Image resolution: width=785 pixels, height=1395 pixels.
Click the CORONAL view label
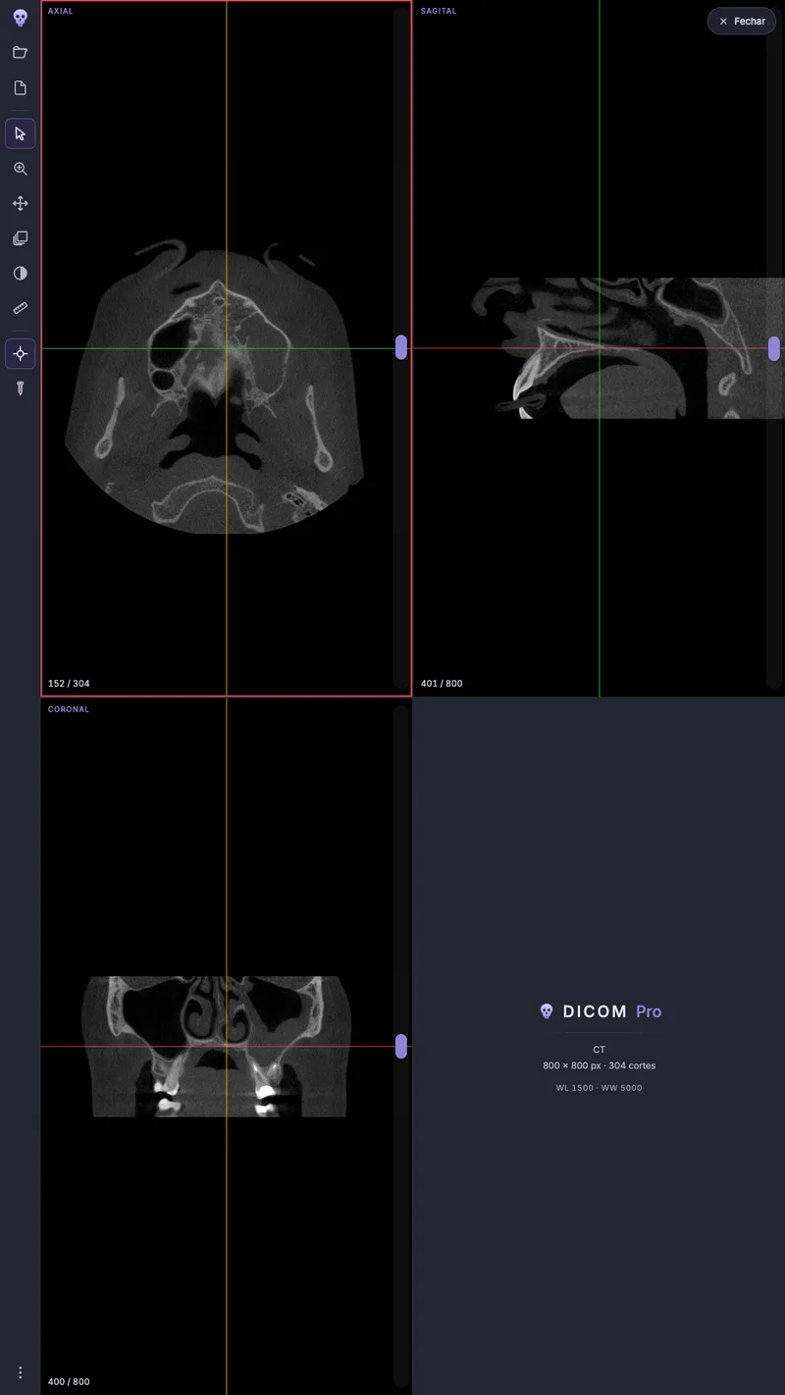[69, 709]
